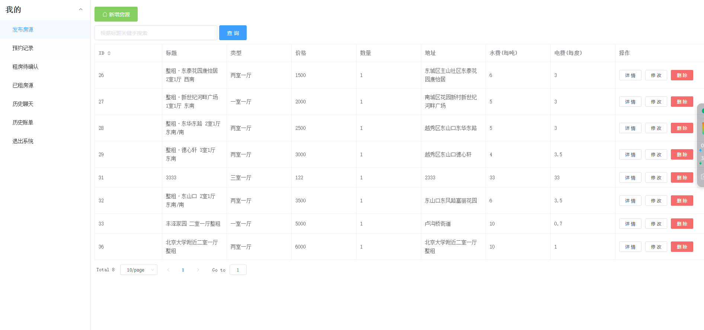The height and width of the screenshot is (330, 704).
Task: Focus the title keyword search field
Action: coord(156,33)
